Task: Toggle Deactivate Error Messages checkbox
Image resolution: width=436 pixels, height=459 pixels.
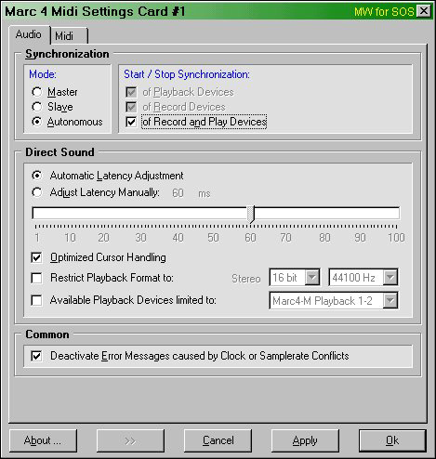Action: (x=36, y=356)
